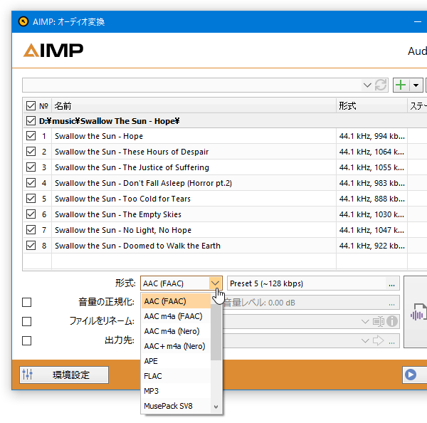Open 環境設定 preferences button
Screen dimensions: 427x423
64,375
